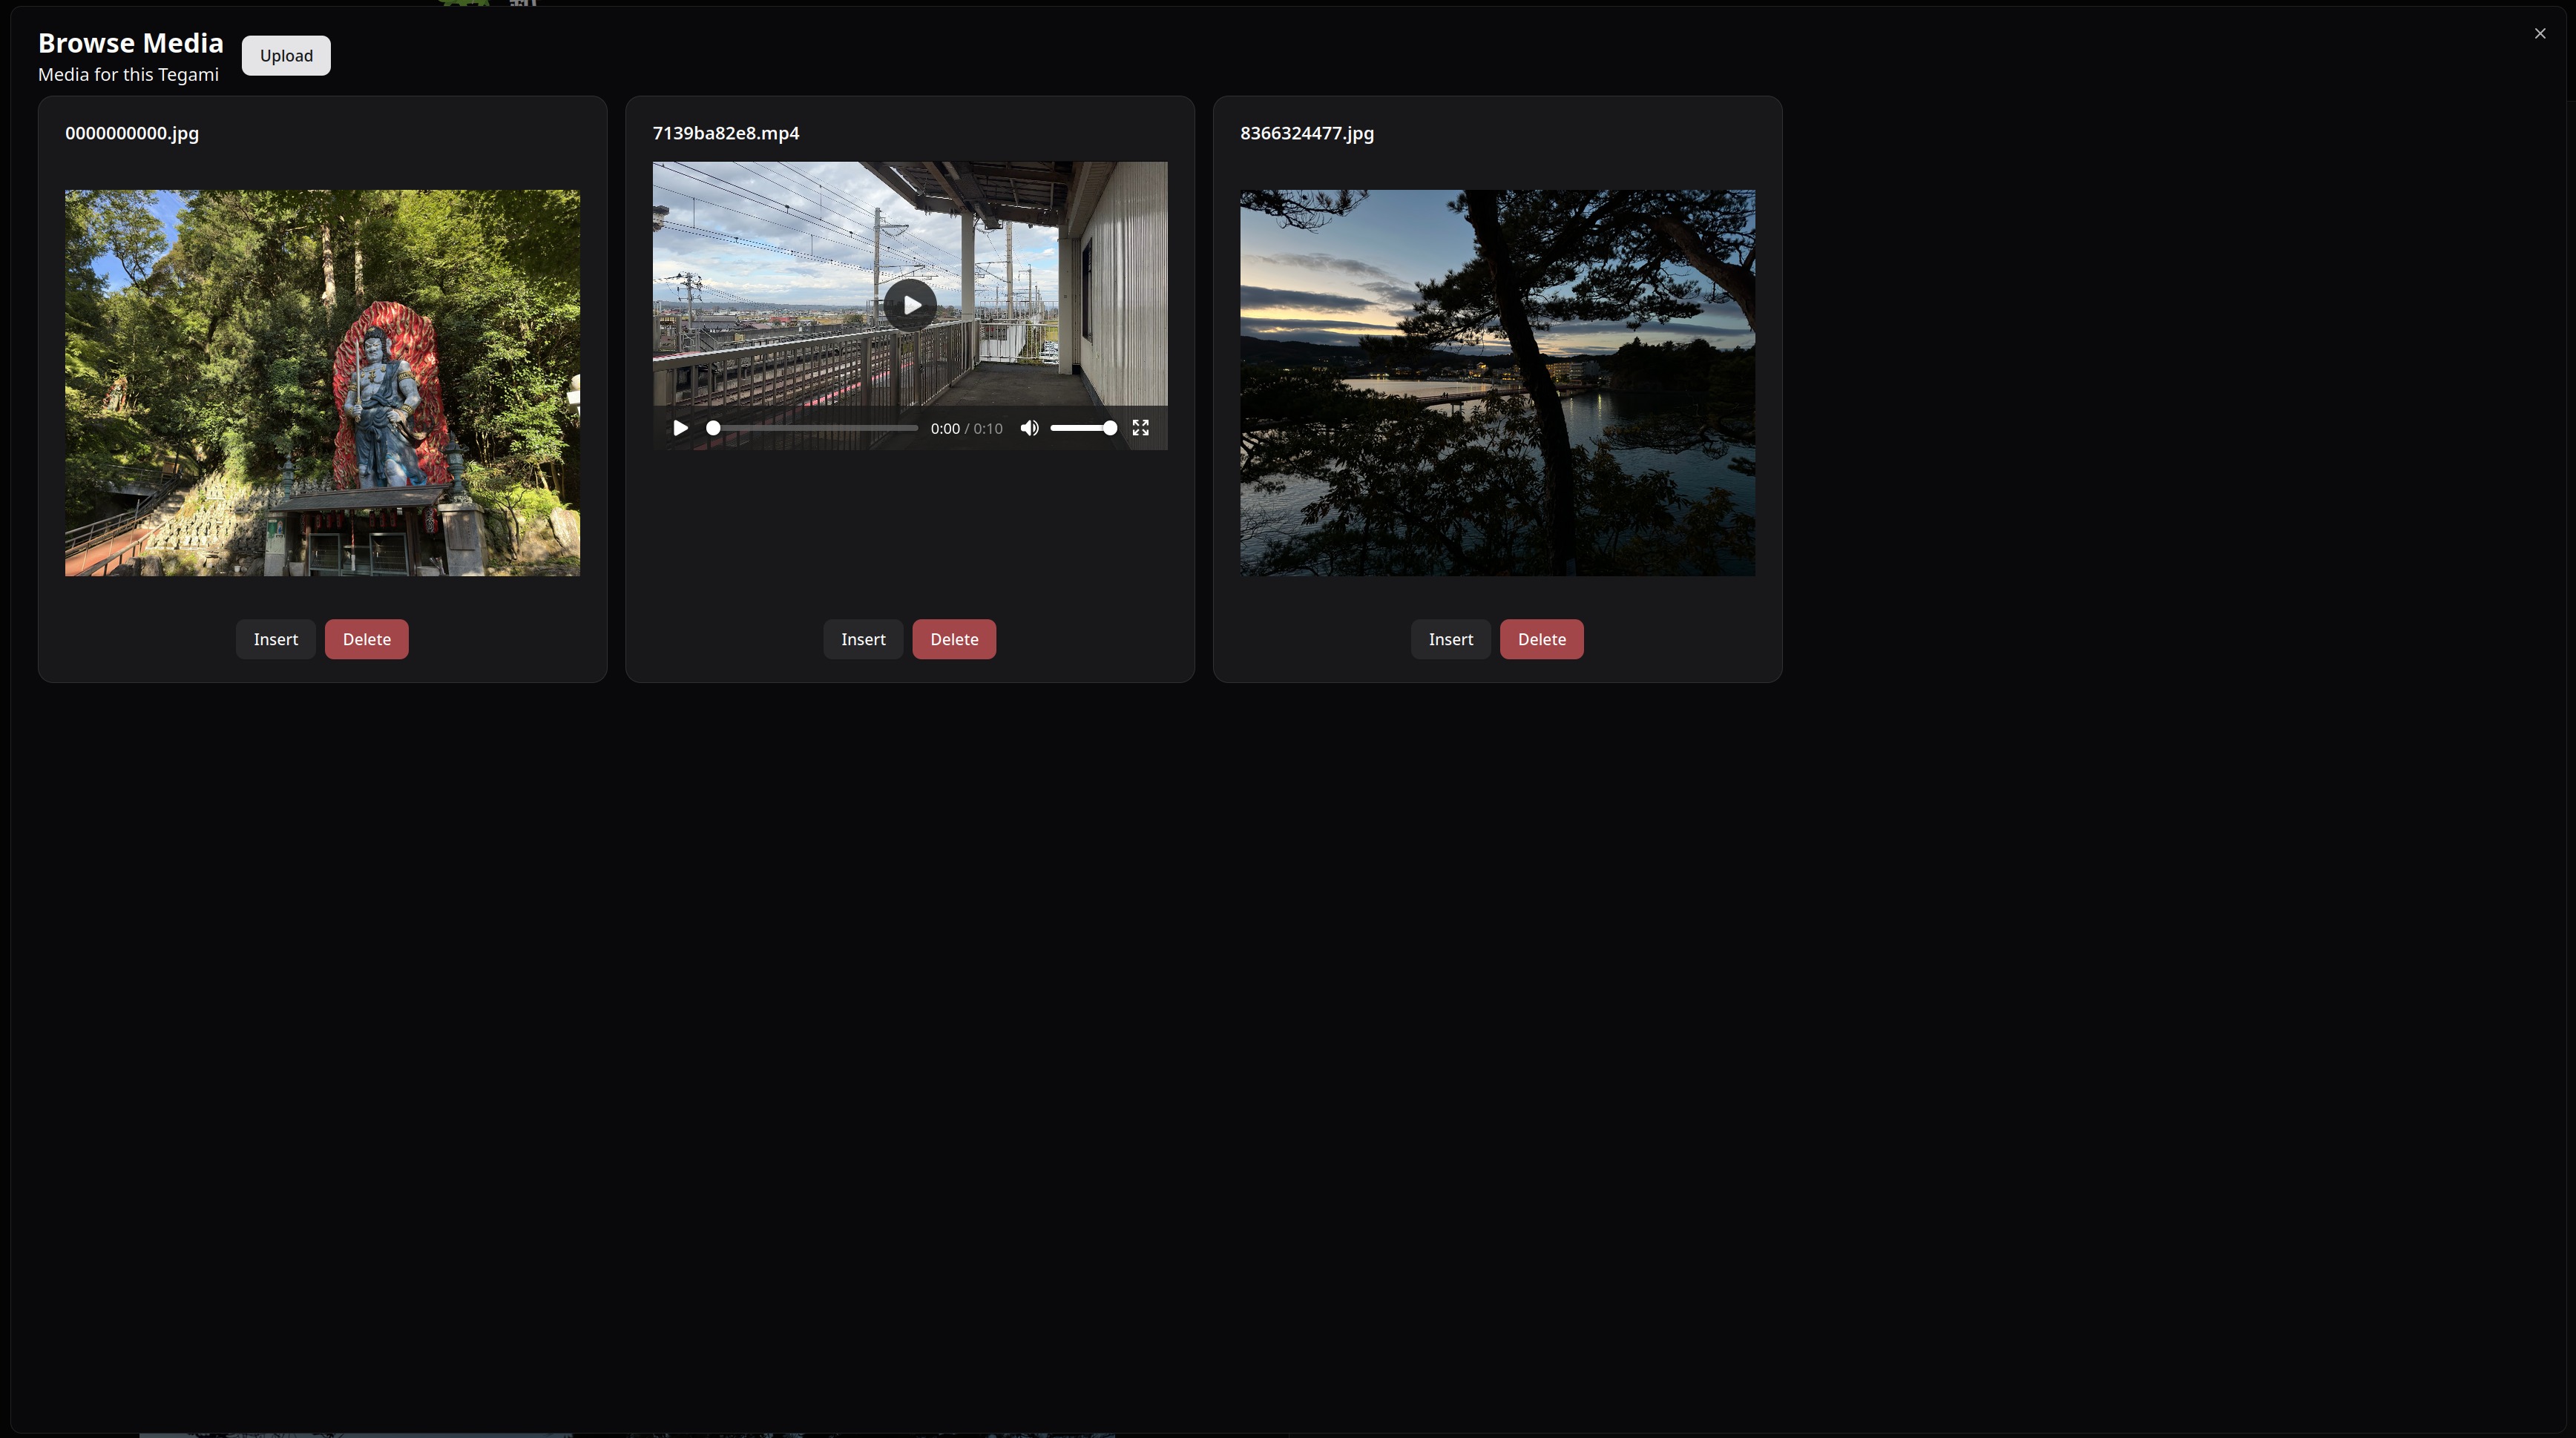Click the video volume slider
This screenshot has height=1438, width=2576.
(x=1082, y=428)
